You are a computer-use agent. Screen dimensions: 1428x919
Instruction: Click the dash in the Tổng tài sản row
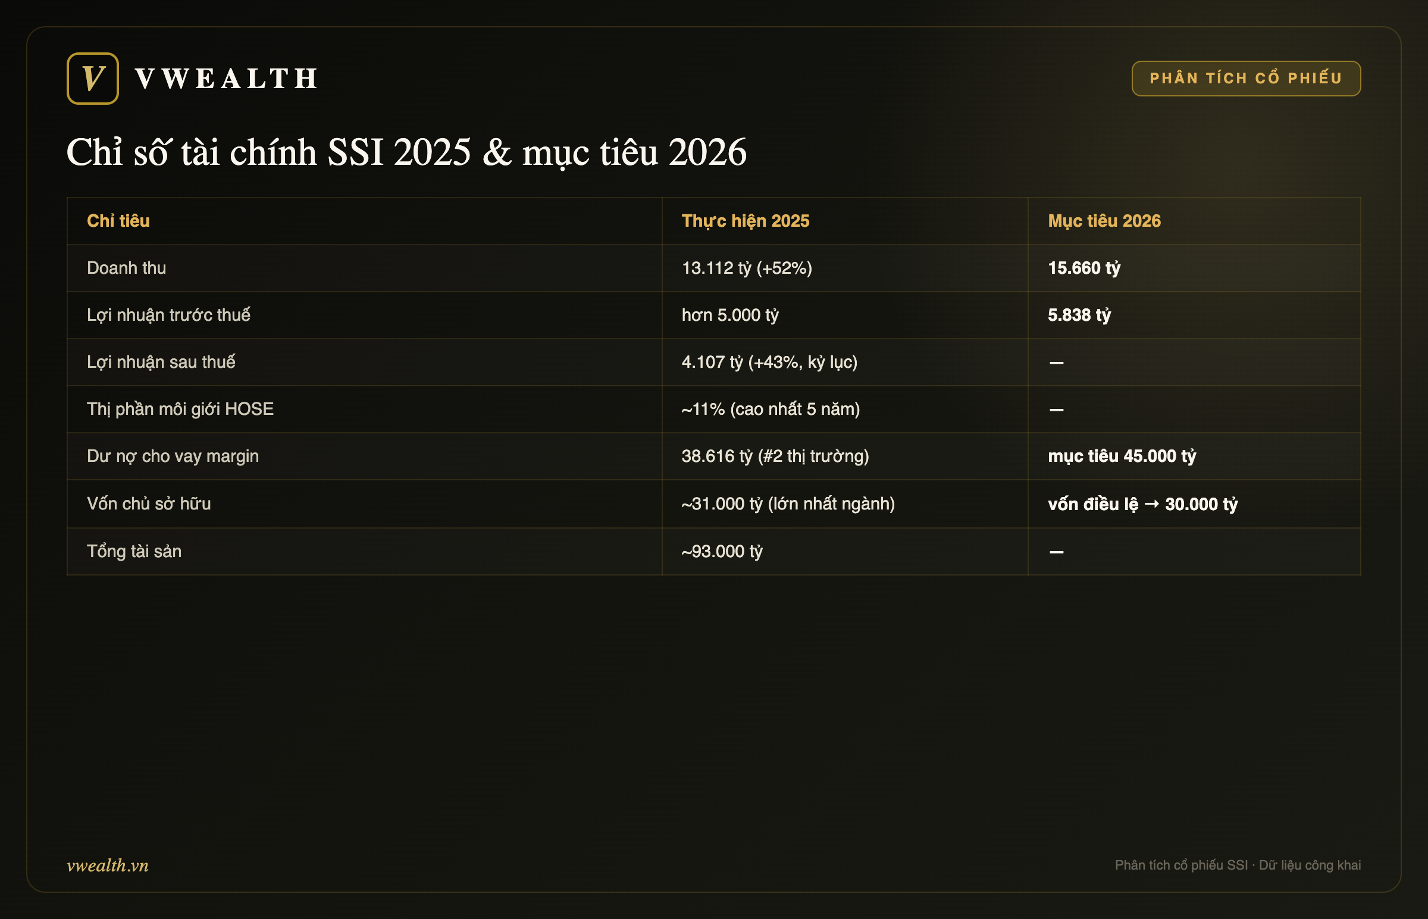click(x=1056, y=552)
